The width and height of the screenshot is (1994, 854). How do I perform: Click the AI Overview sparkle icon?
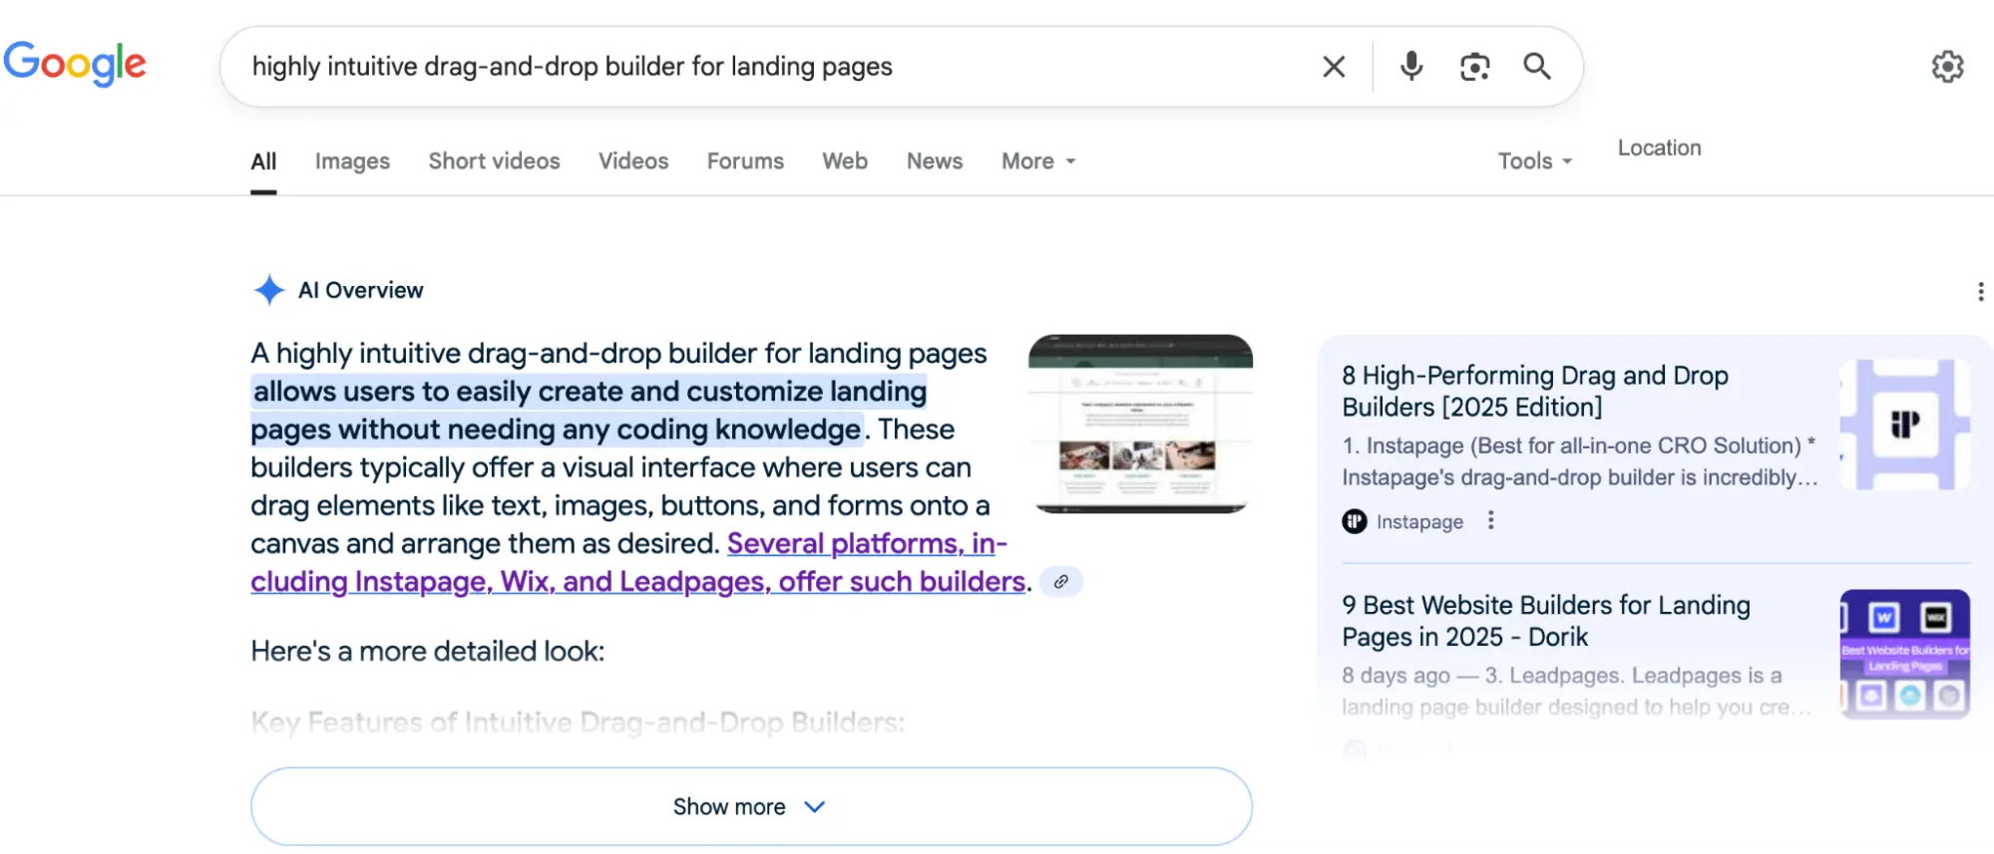269,290
